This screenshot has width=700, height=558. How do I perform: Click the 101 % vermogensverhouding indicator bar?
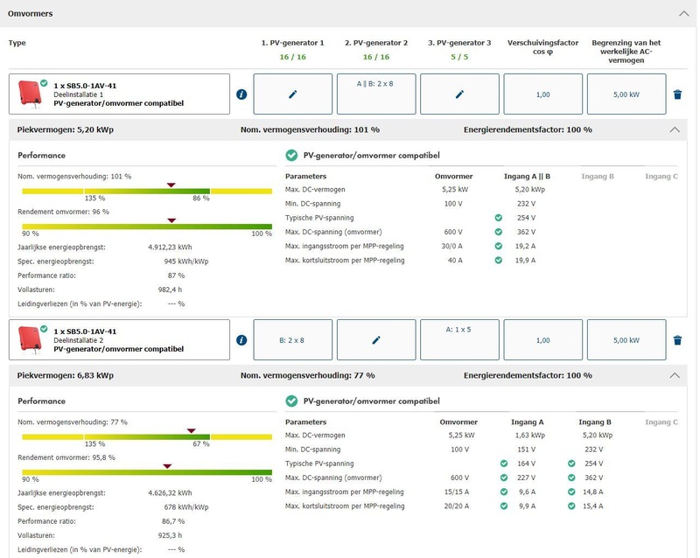[x=147, y=191]
